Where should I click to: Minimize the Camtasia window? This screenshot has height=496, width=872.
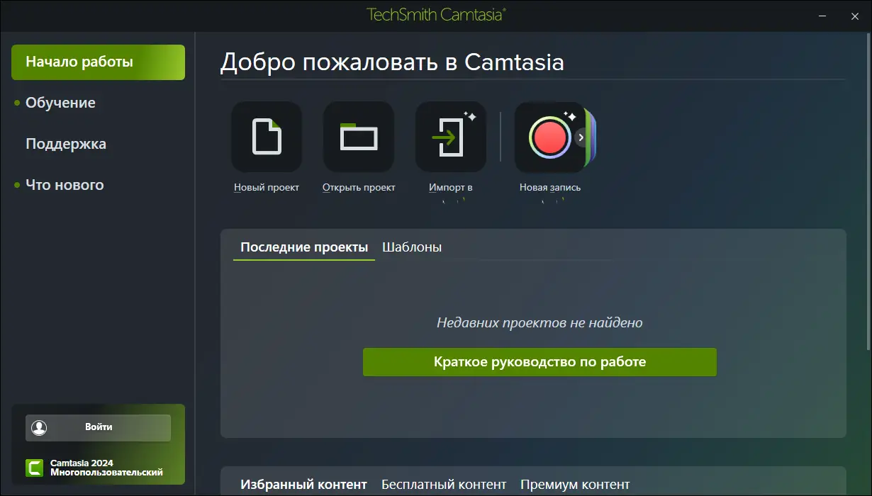pos(821,16)
